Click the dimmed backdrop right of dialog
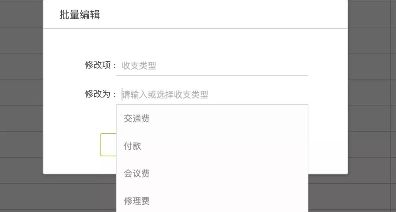Screen dimensions: 396x212 (x=372, y=92)
